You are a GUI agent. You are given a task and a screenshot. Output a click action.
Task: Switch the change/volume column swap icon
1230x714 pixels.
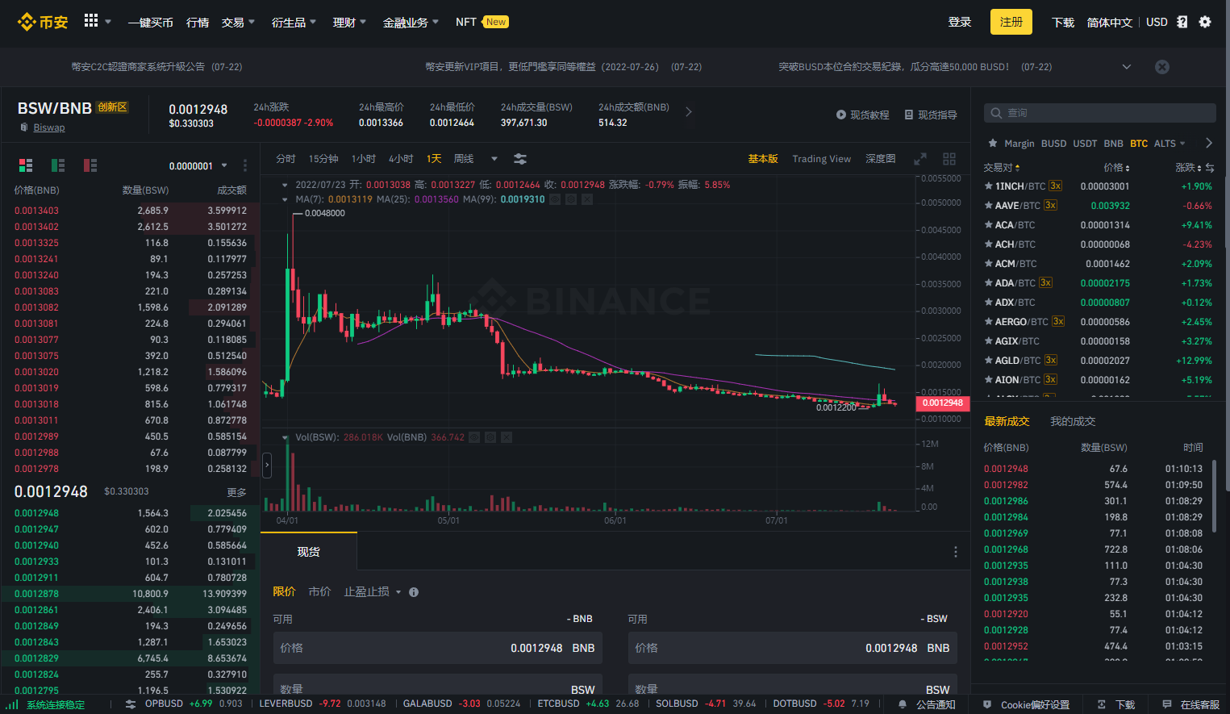[x=1210, y=167]
